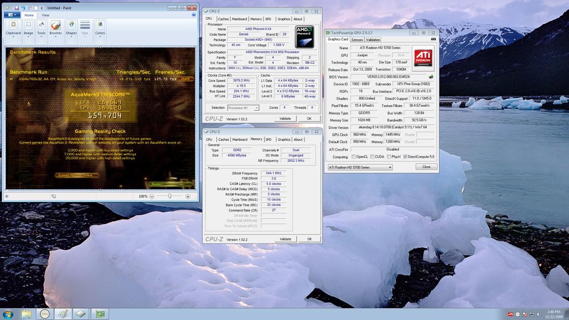Image resolution: width=569 pixels, height=320 pixels.
Task: Click the CPU-Z chip icon on the taskbar
Action: [81, 314]
